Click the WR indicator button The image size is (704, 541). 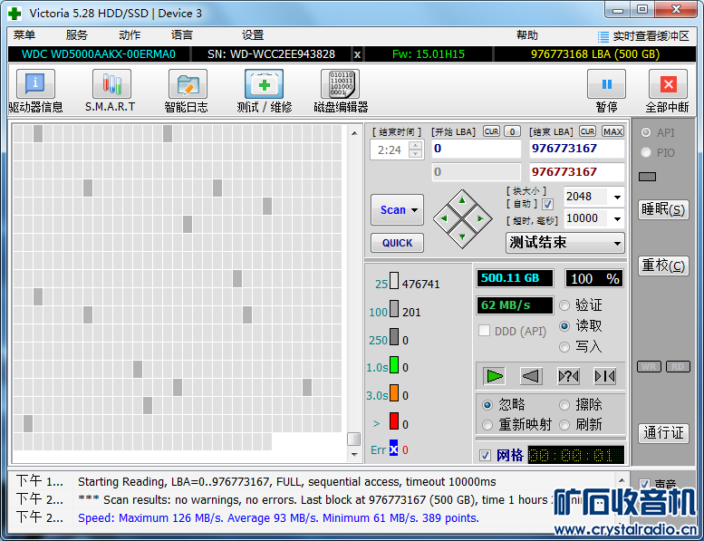[649, 366]
